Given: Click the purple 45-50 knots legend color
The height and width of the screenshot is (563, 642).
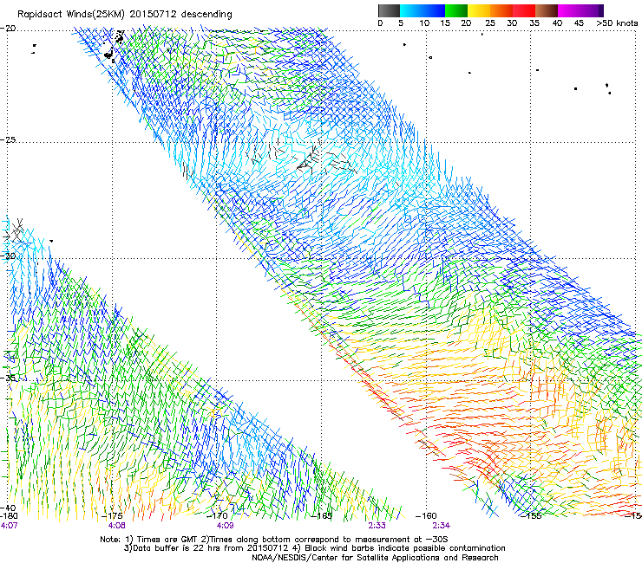Looking at the screenshot, I should [592, 10].
